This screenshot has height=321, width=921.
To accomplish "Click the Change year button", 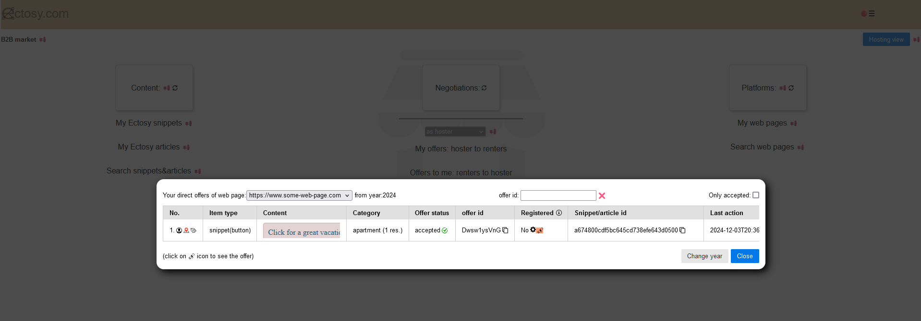I will (704, 256).
